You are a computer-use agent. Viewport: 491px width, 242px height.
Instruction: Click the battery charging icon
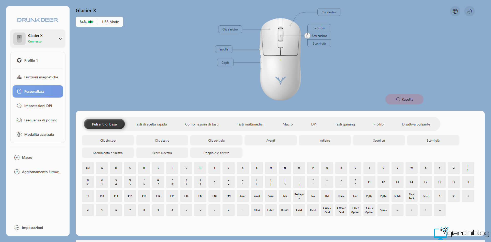click(x=91, y=22)
